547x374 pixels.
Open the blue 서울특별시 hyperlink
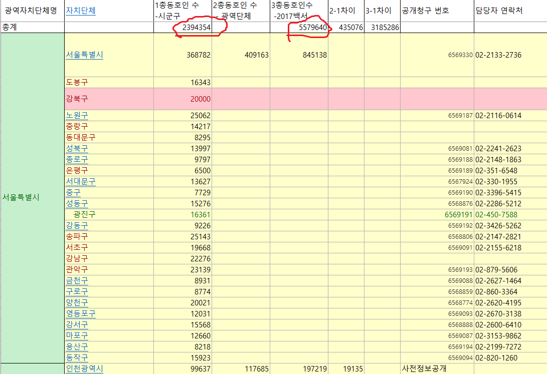(84, 55)
